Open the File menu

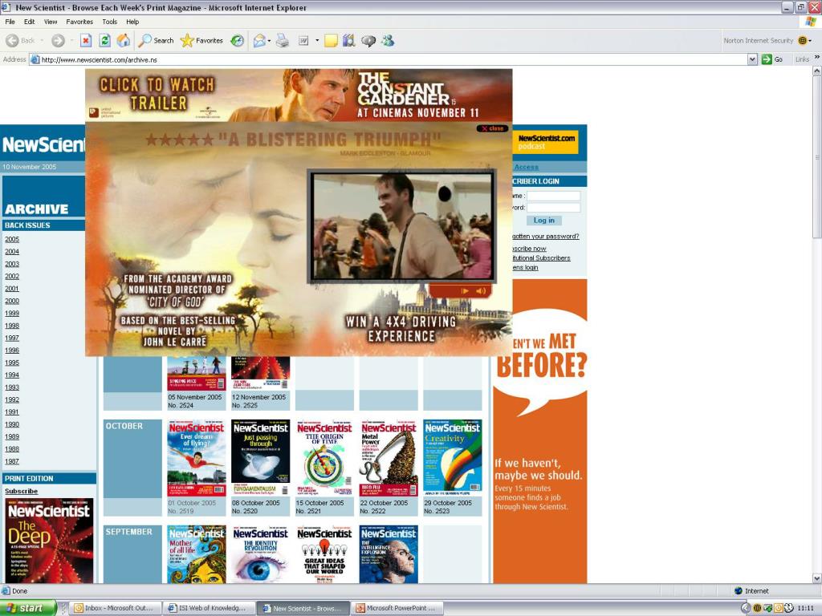[10, 22]
